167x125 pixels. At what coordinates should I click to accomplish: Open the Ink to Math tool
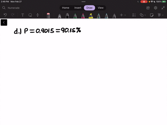point(134,15)
